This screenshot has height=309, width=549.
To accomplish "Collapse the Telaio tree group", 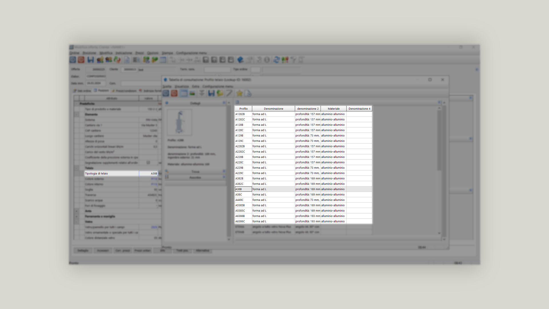I will click(77, 168).
